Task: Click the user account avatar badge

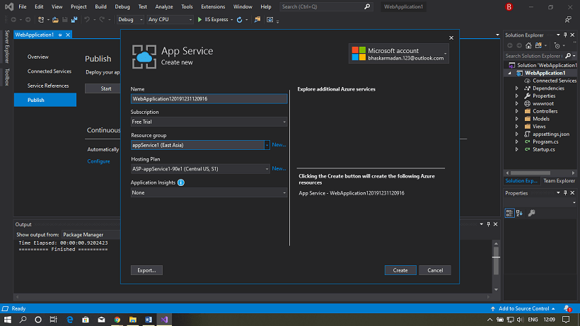Action: (509, 6)
